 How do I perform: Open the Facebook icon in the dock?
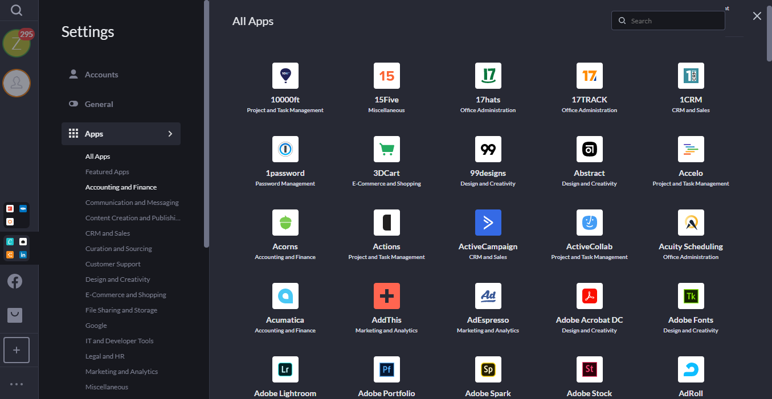[x=15, y=281]
